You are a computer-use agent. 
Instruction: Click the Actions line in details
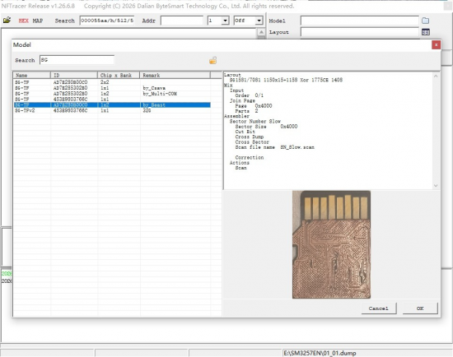click(x=239, y=163)
